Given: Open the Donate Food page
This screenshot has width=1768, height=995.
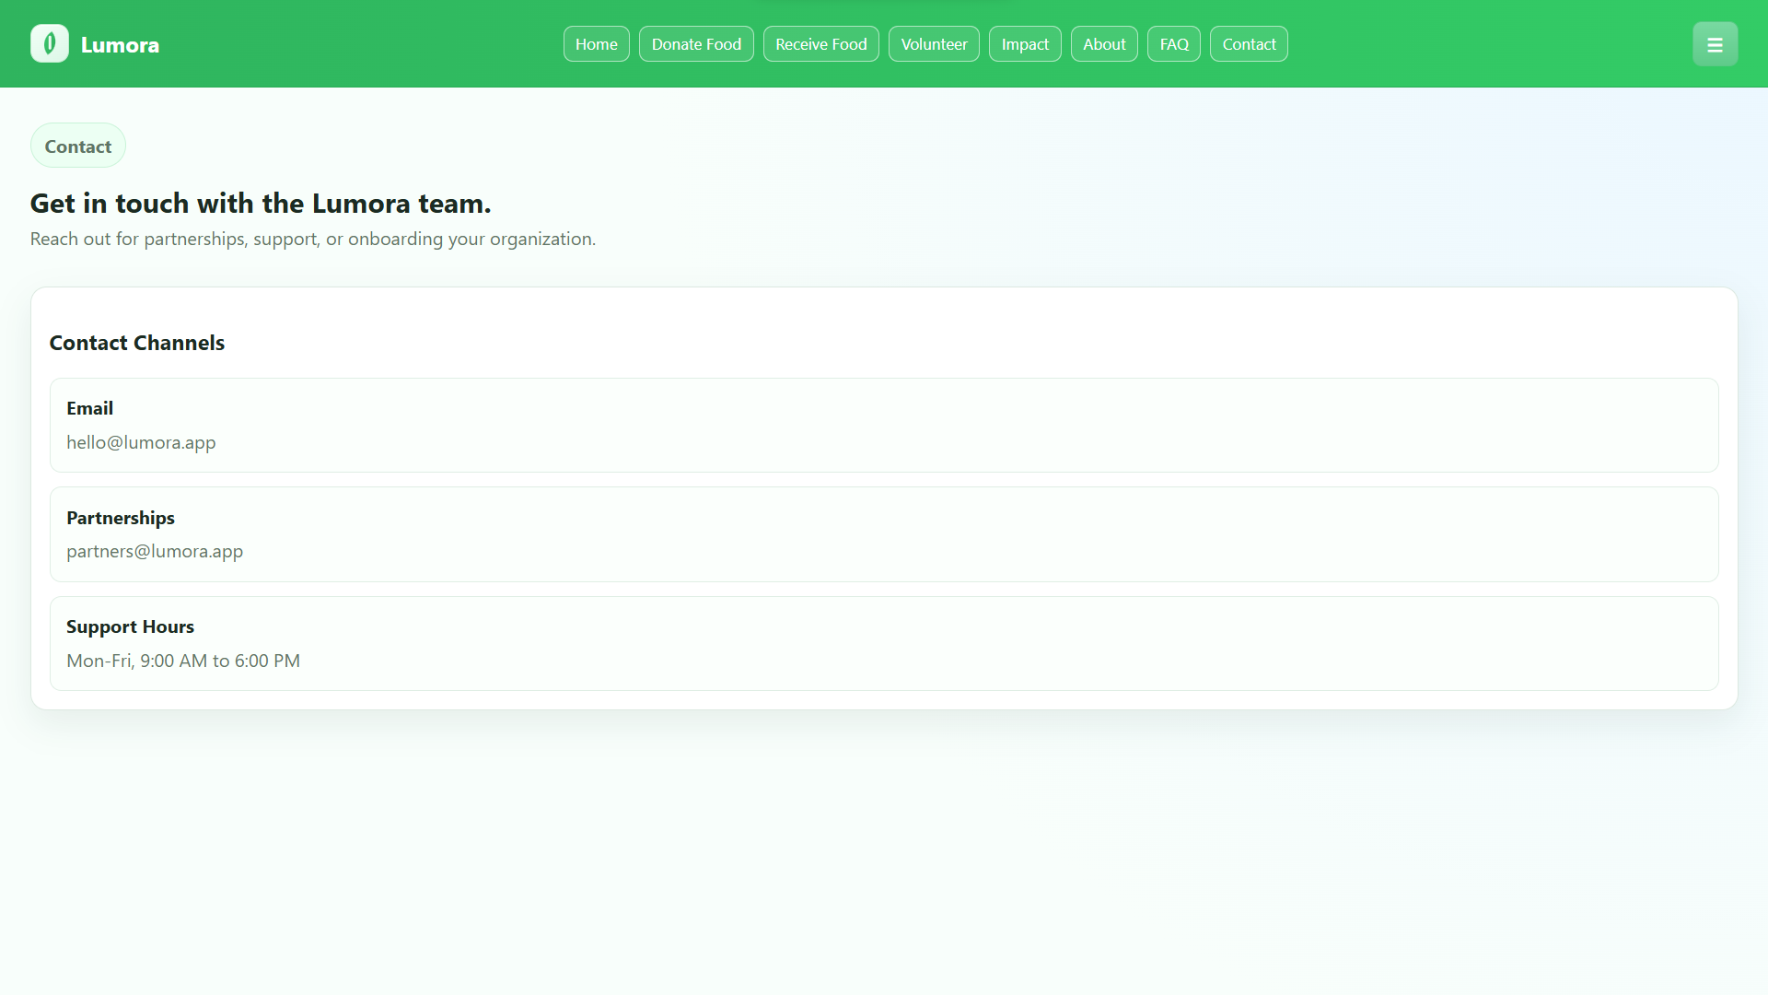Looking at the screenshot, I should (x=696, y=44).
